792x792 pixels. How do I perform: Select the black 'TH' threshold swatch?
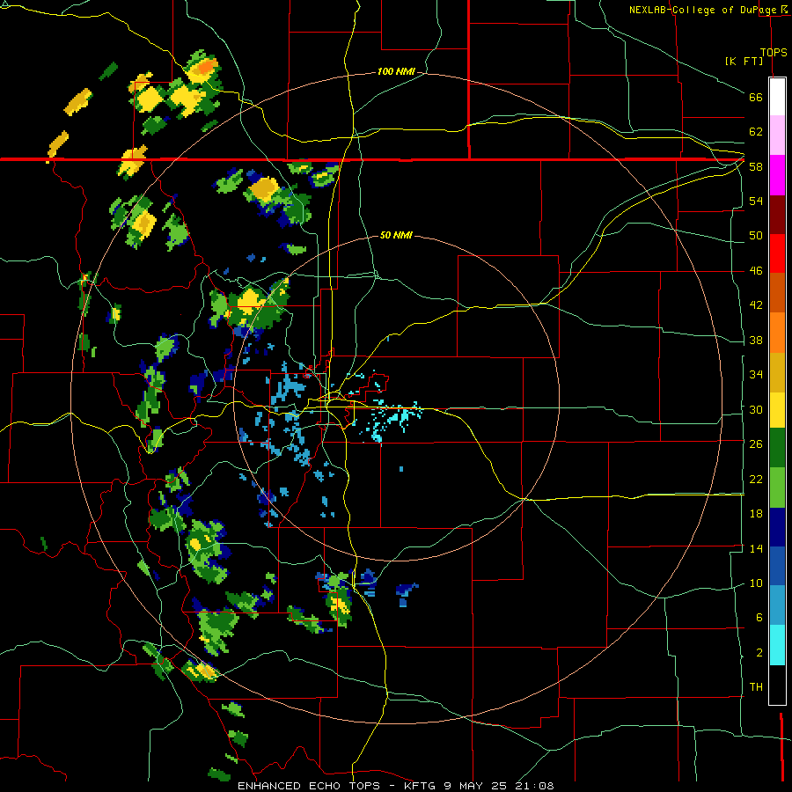click(777, 685)
